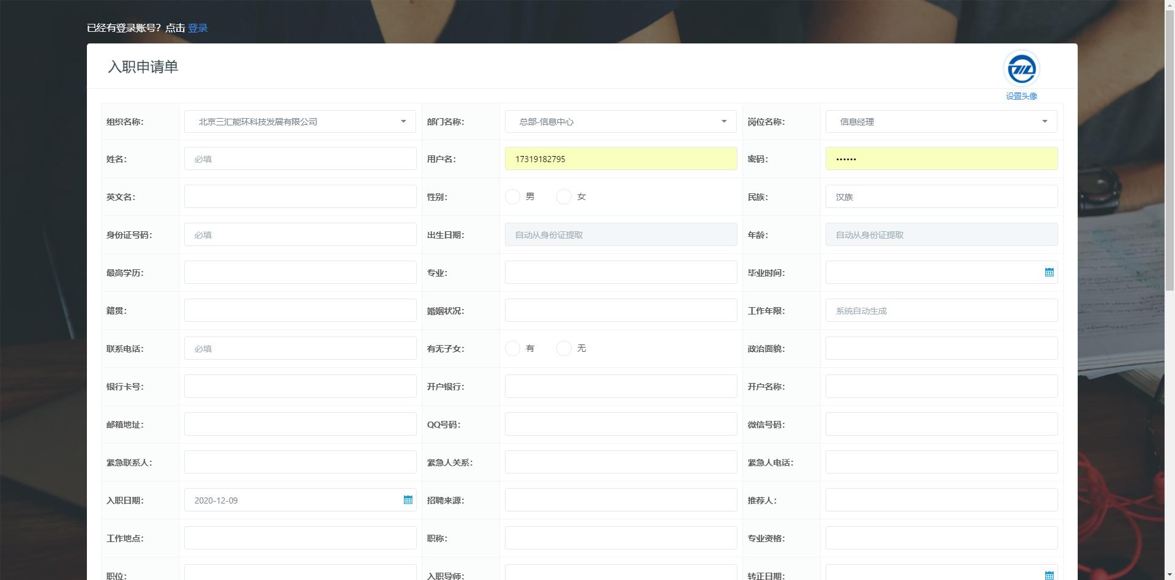Choose 无 for 有无子女 option
The image size is (1175, 580).
[x=564, y=348]
